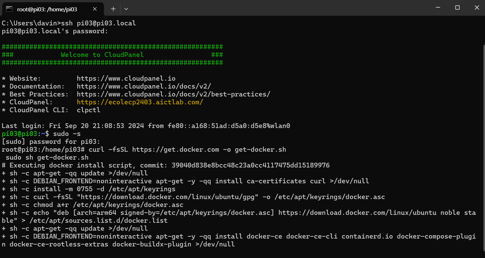Select the root@pi03 terminal tab
Screen dimensions: 485x258
click(53, 9)
